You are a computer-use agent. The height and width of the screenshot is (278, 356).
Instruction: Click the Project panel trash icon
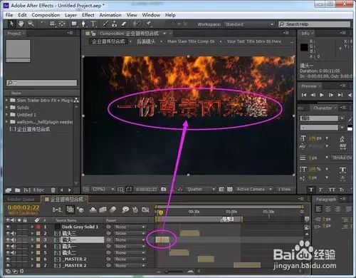53,190
